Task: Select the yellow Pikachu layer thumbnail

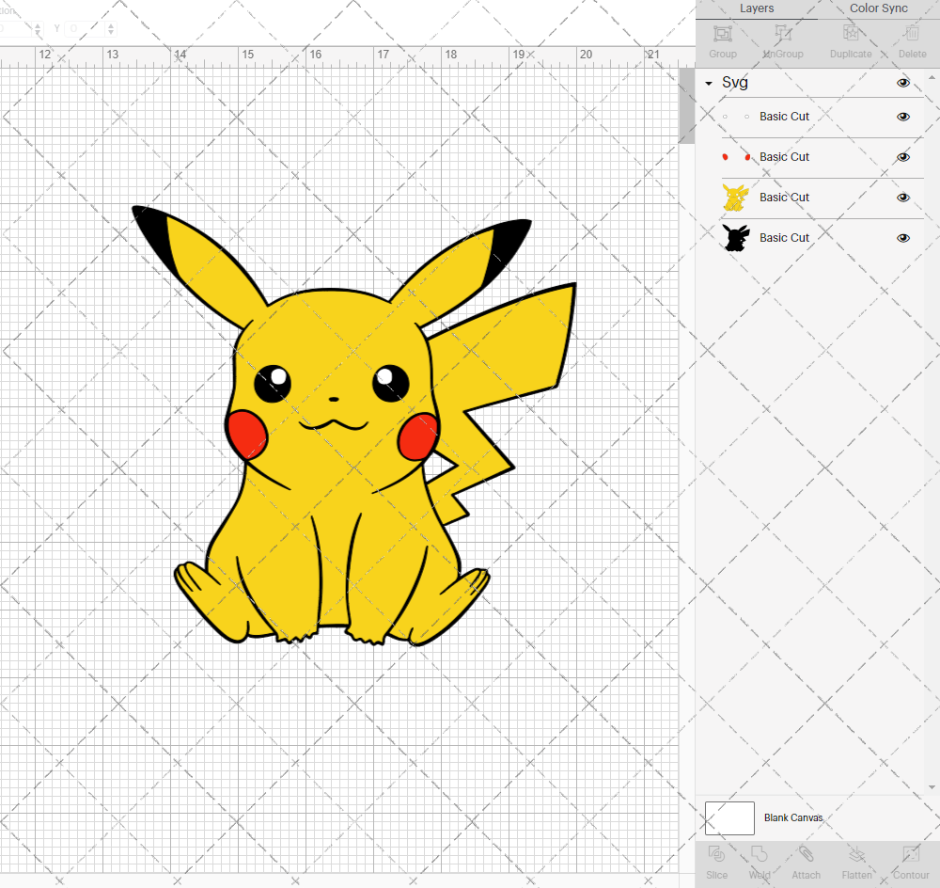Action: point(736,198)
